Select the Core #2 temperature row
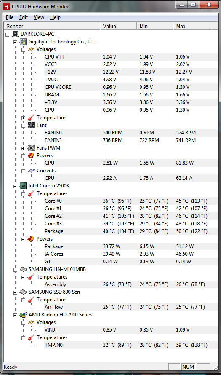This screenshot has width=221, height=375. [130, 216]
